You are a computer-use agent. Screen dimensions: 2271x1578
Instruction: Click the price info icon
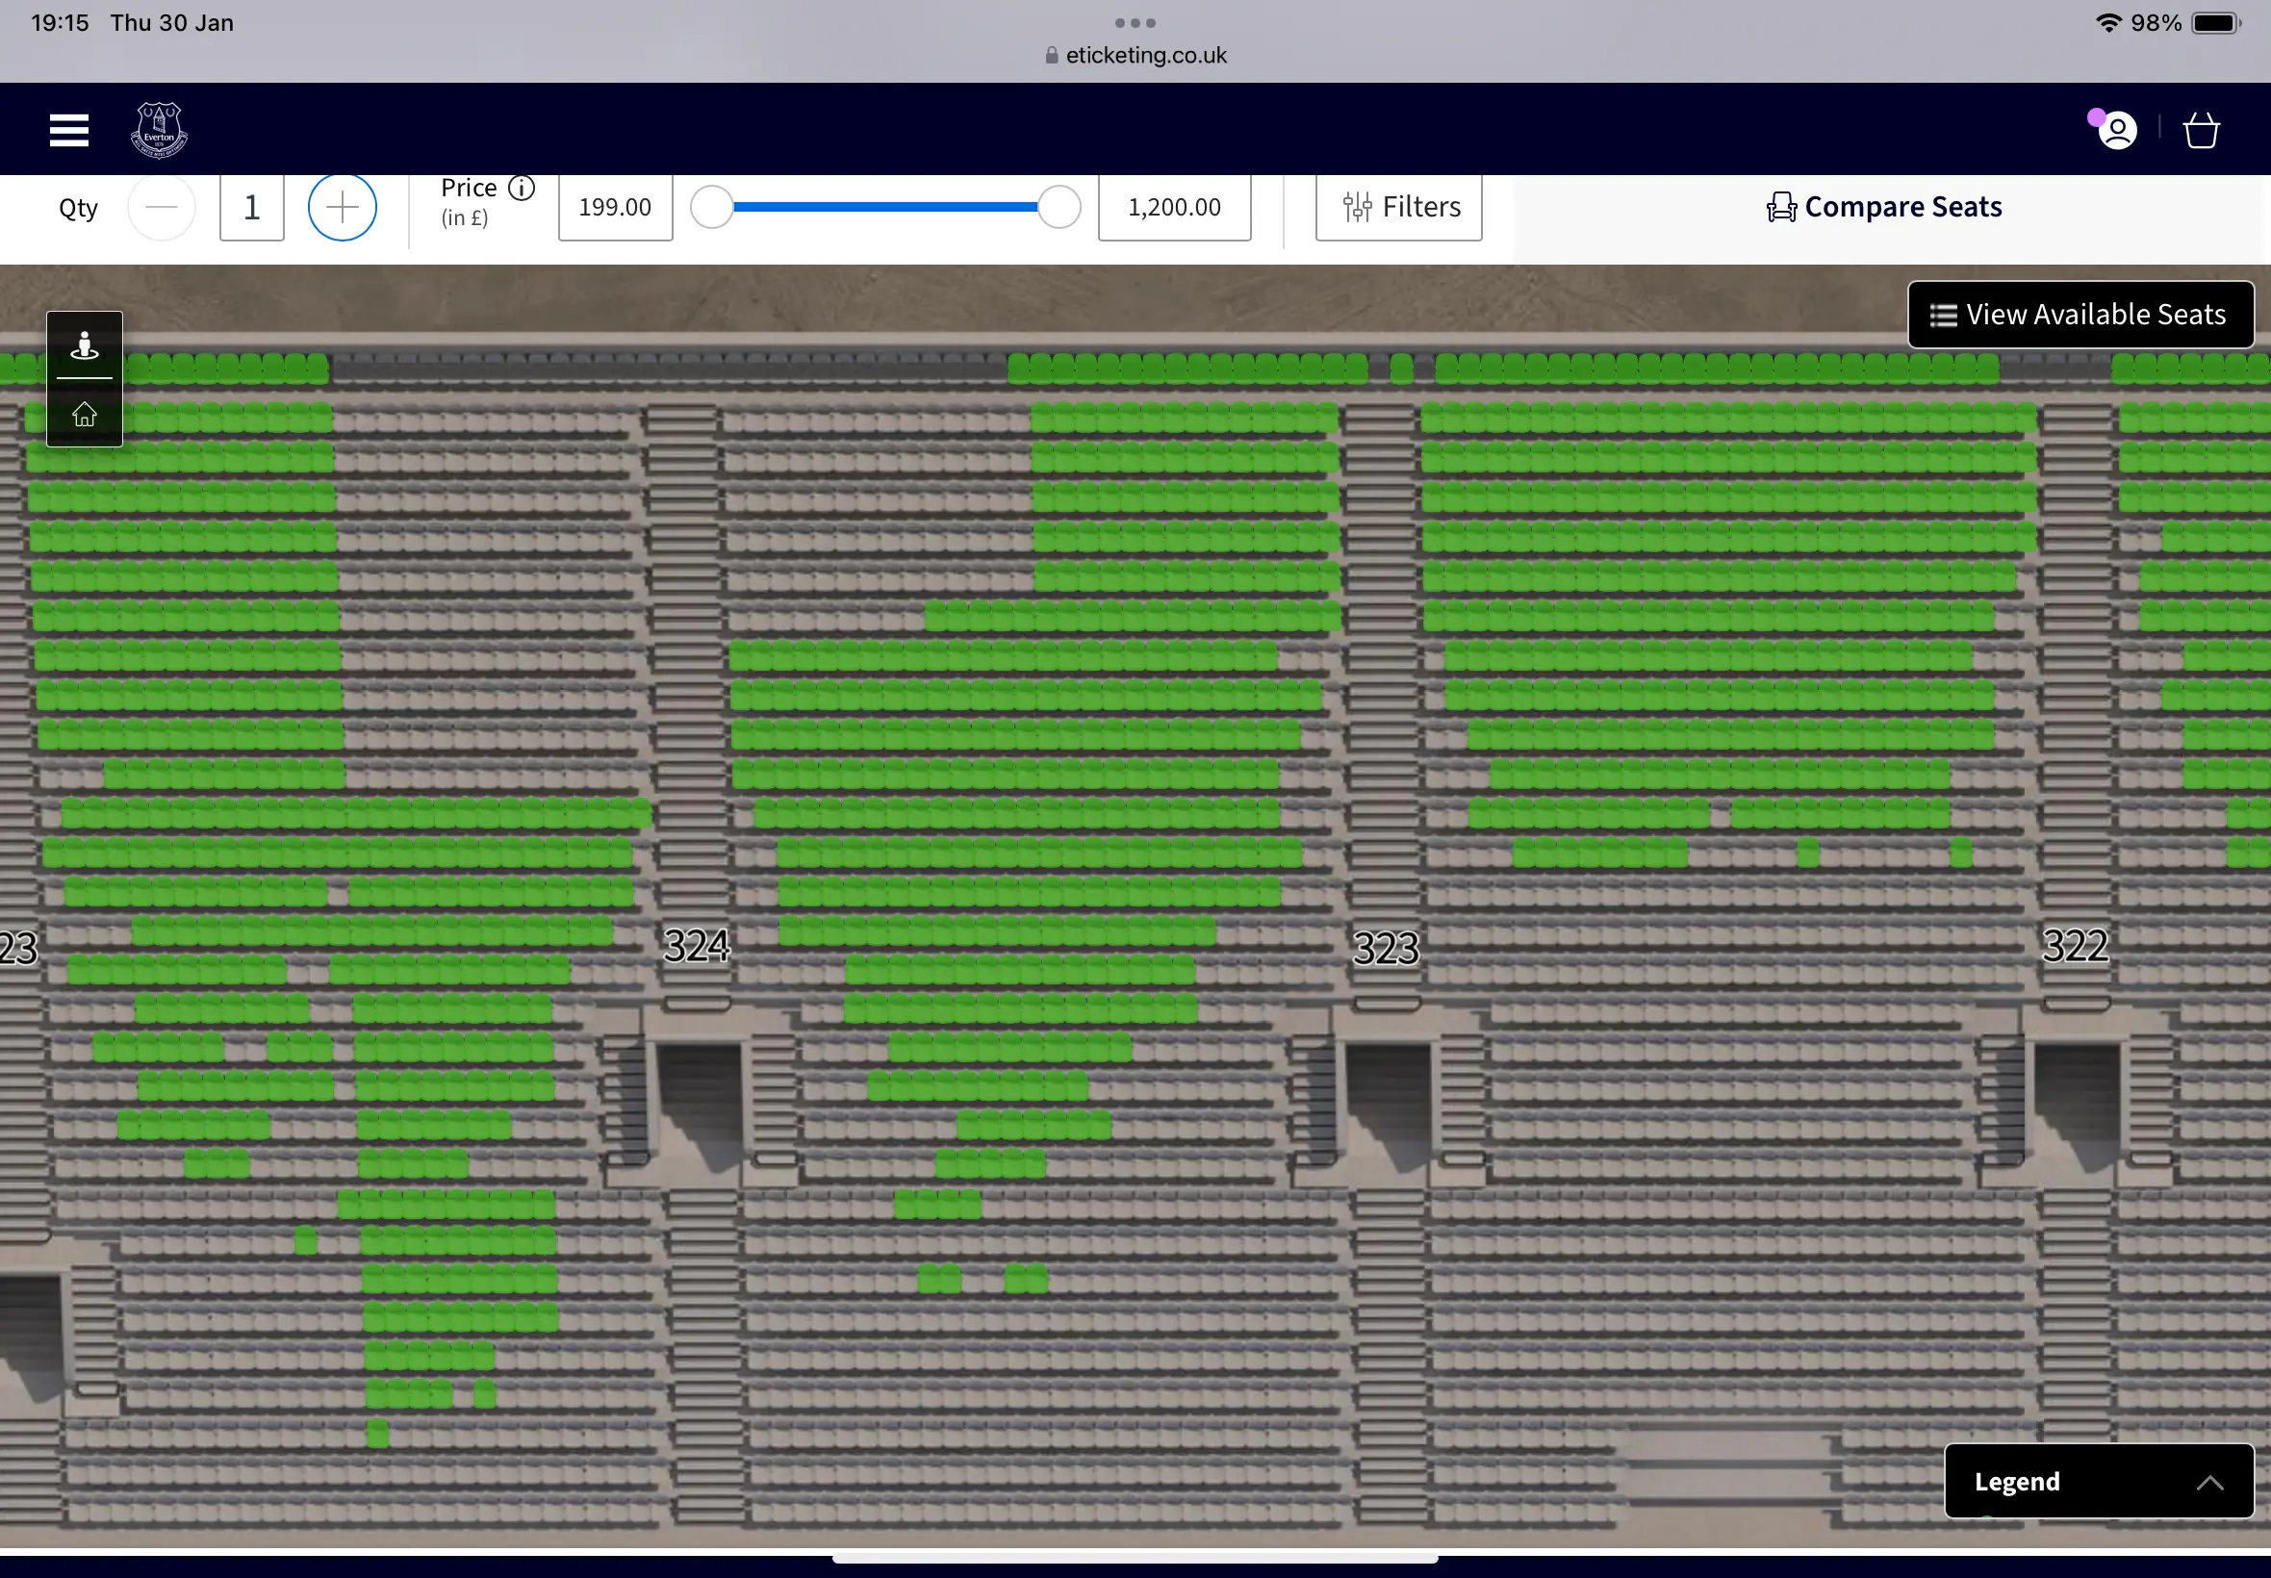(522, 188)
